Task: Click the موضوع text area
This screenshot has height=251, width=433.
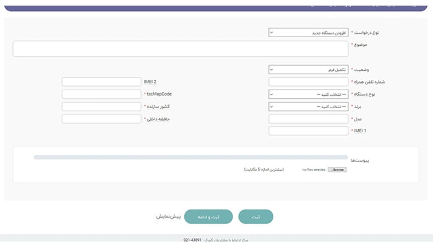Action: (x=181, y=49)
